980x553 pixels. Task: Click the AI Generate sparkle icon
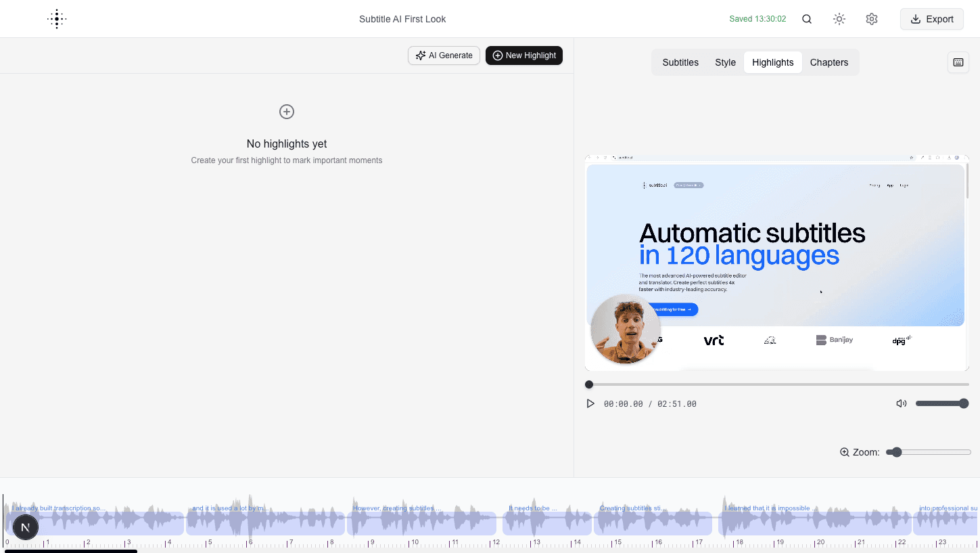pyautogui.click(x=420, y=55)
